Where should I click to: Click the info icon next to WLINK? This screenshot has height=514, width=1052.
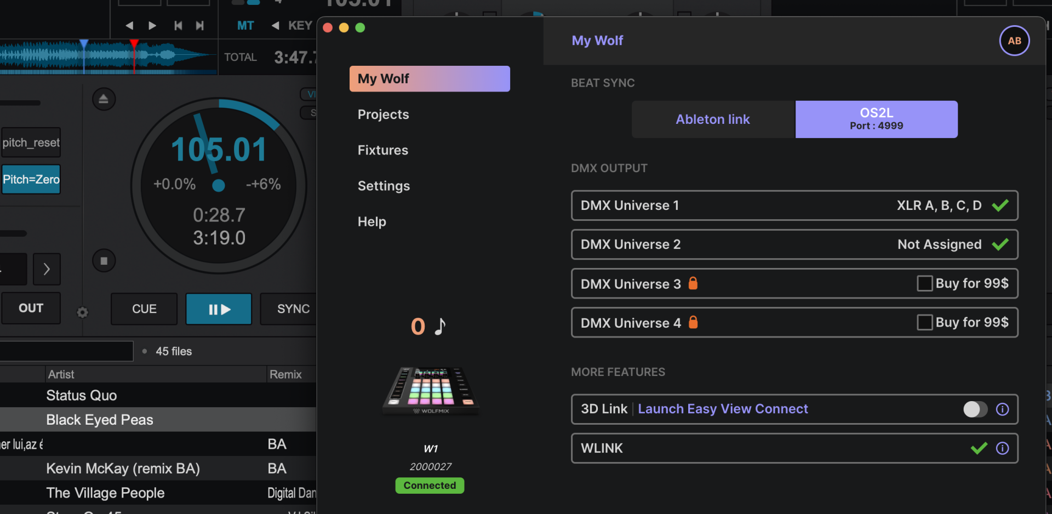(1002, 448)
